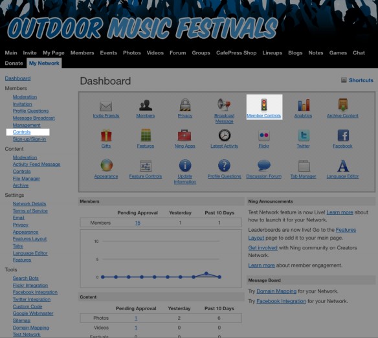Open the Appearance color globe icon
The height and width of the screenshot is (338, 378).
106,165
